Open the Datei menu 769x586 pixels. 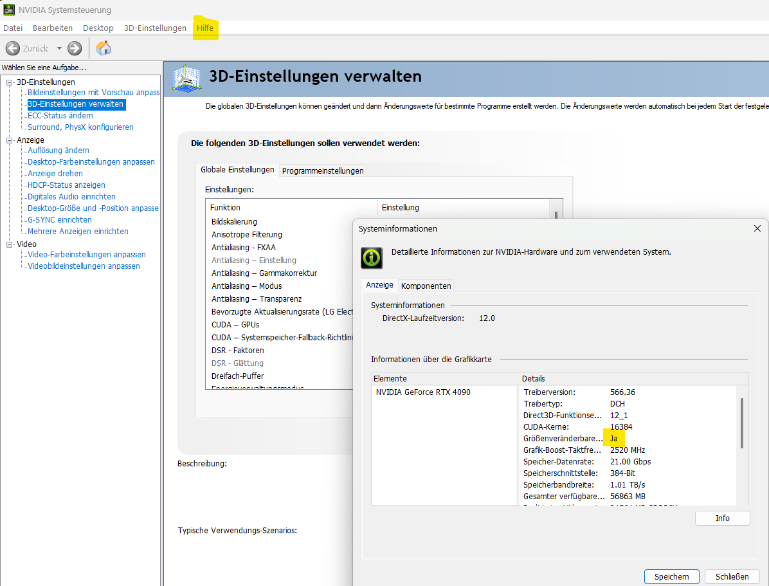13,28
